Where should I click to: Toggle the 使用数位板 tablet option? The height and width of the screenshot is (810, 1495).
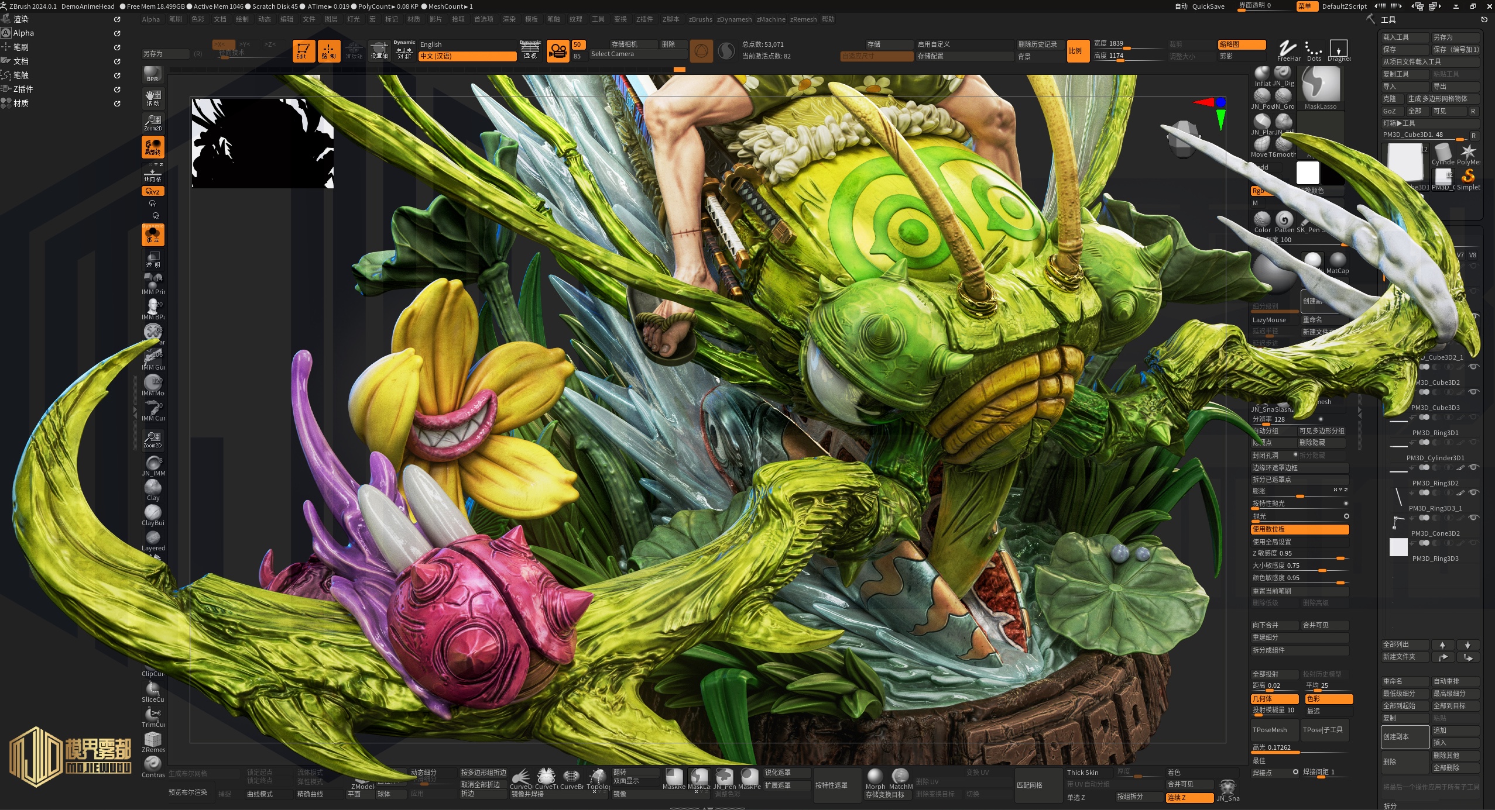tap(1299, 529)
